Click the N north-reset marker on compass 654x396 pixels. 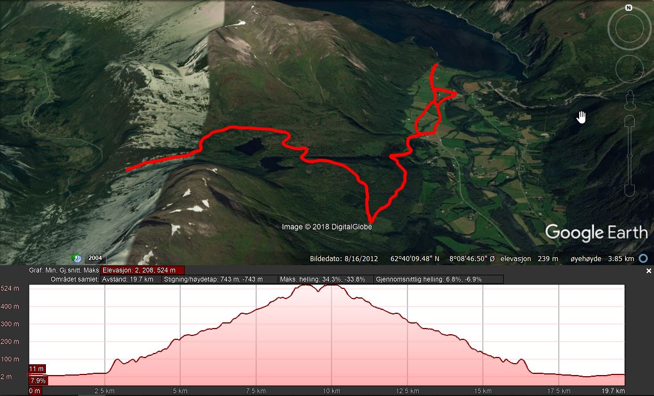tap(628, 7)
